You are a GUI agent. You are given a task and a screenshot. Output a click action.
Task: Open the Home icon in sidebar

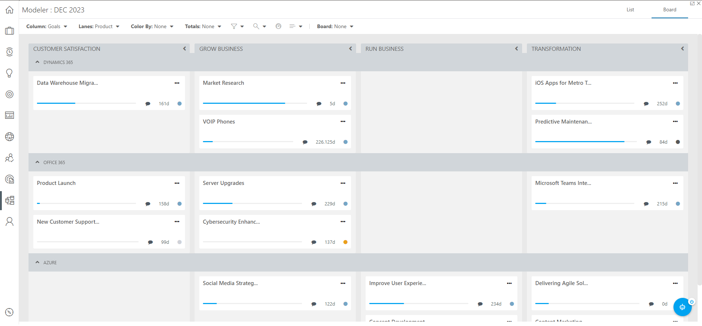(x=10, y=10)
